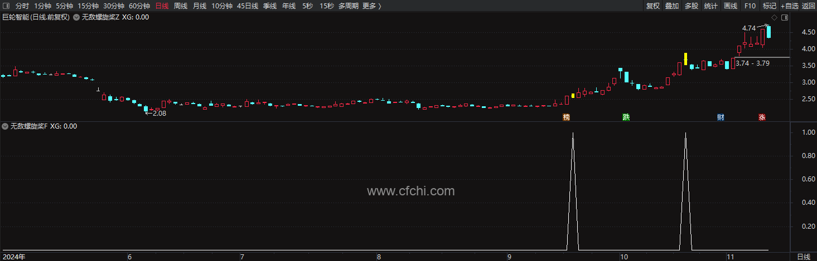Click the red 涨 event marker

tap(762, 117)
